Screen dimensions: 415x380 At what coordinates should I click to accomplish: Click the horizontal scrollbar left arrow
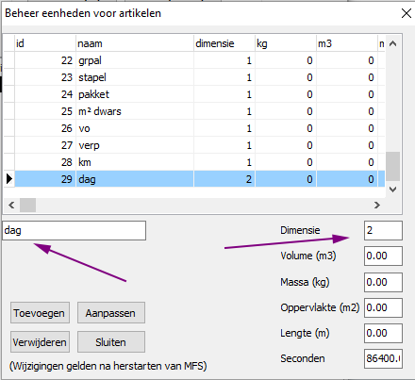pos(11,205)
